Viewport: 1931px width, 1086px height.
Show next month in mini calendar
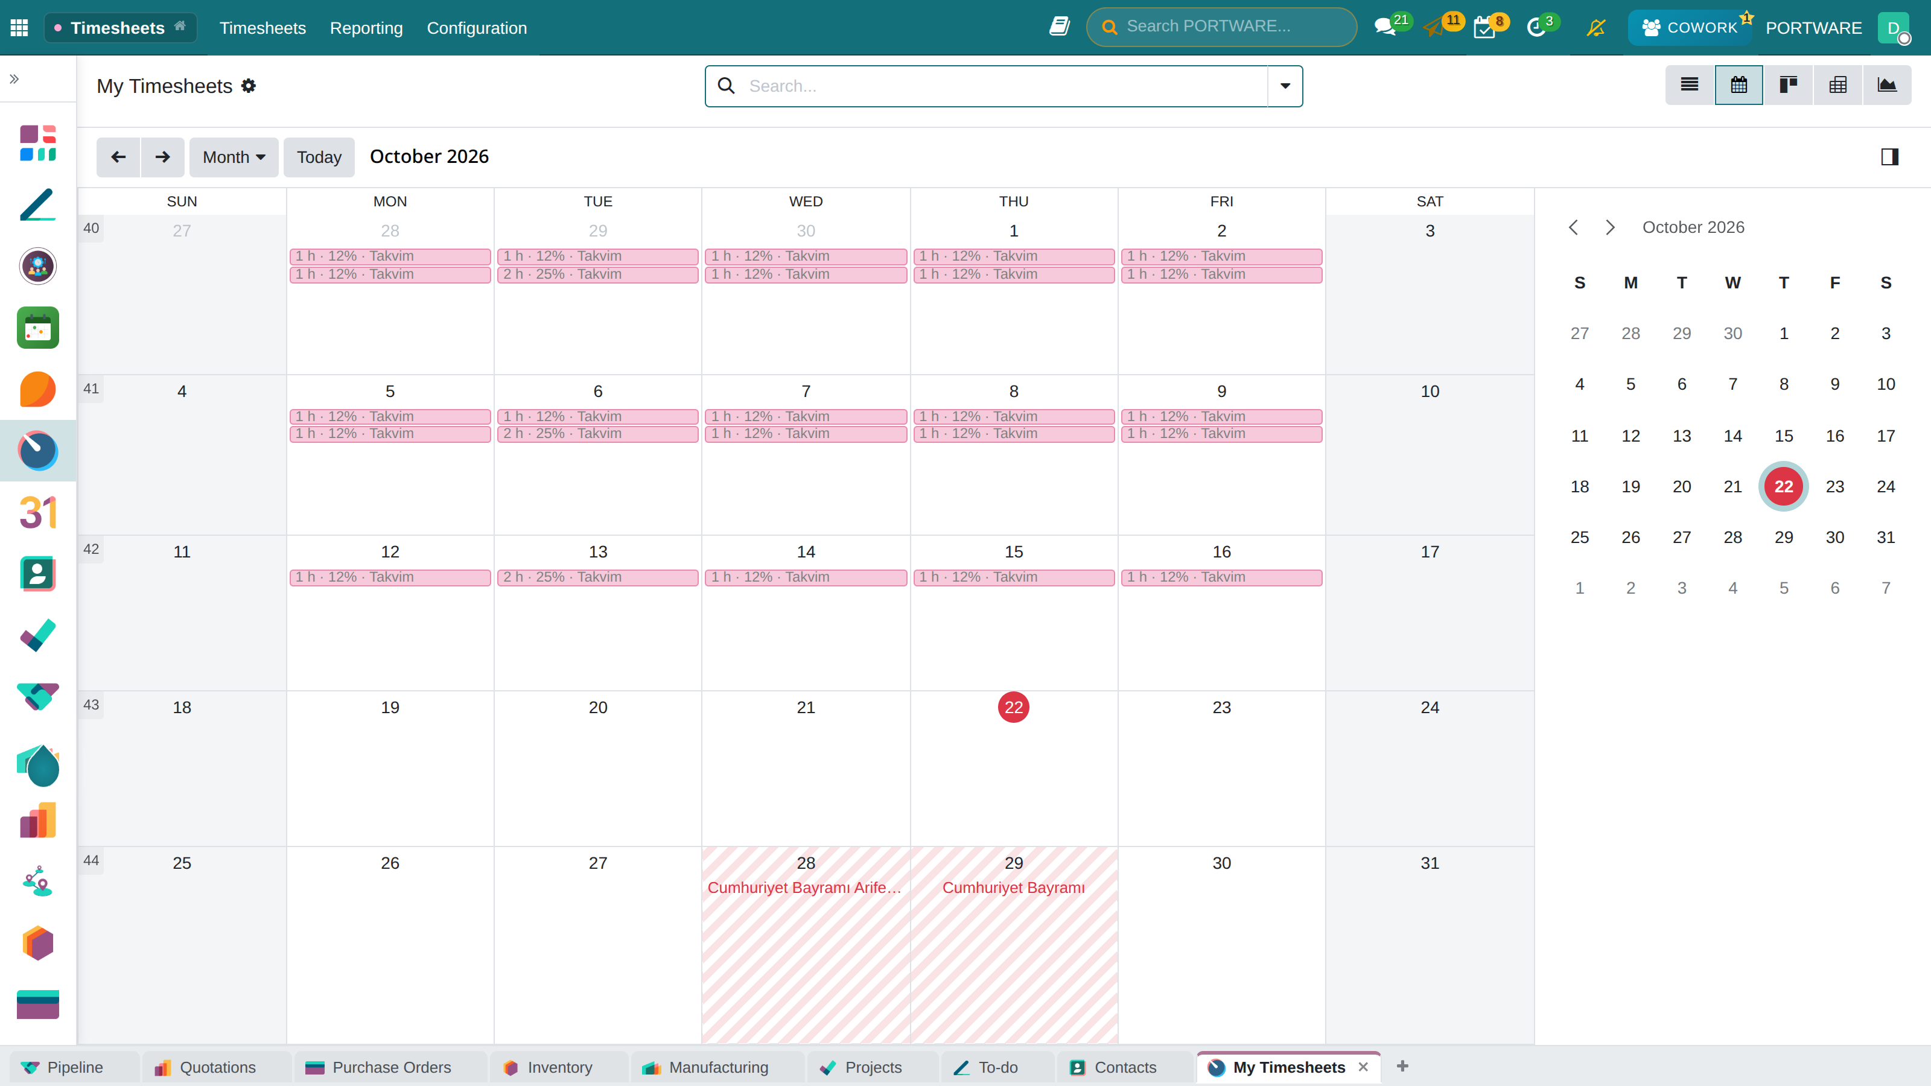tap(1610, 227)
